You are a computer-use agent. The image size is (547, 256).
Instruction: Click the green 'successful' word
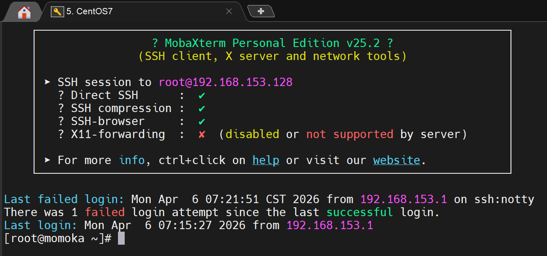click(x=360, y=212)
